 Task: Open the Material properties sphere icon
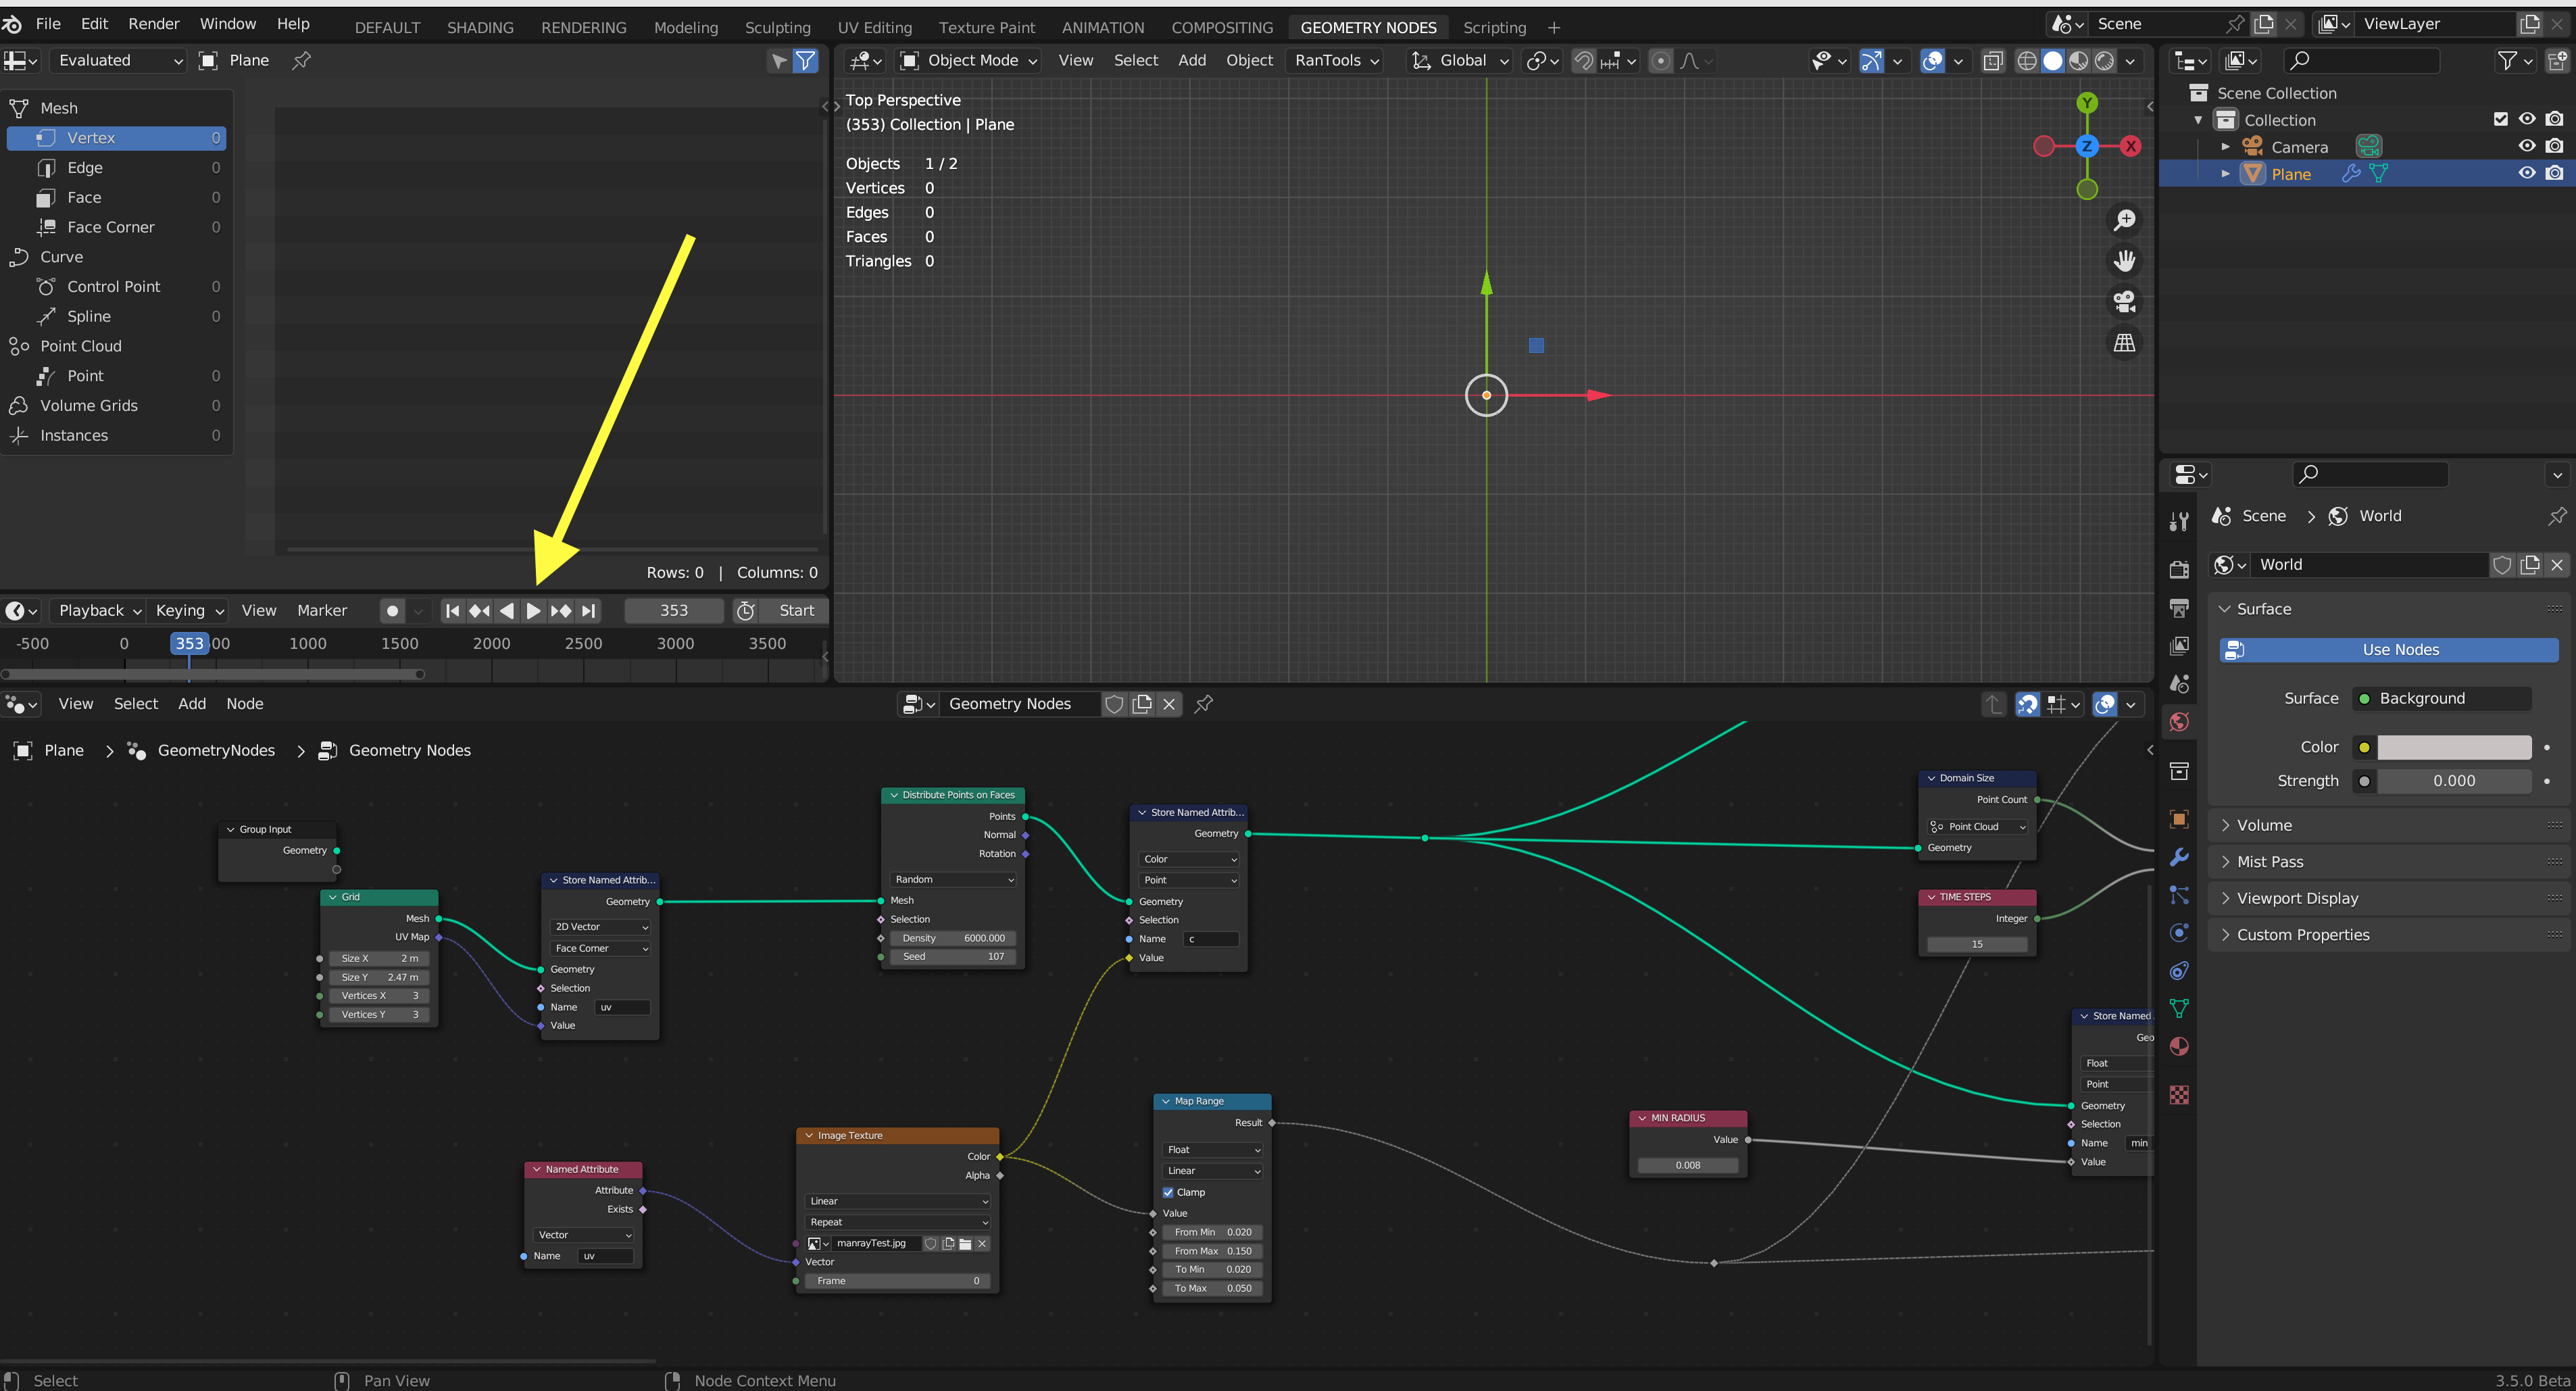2179,1046
